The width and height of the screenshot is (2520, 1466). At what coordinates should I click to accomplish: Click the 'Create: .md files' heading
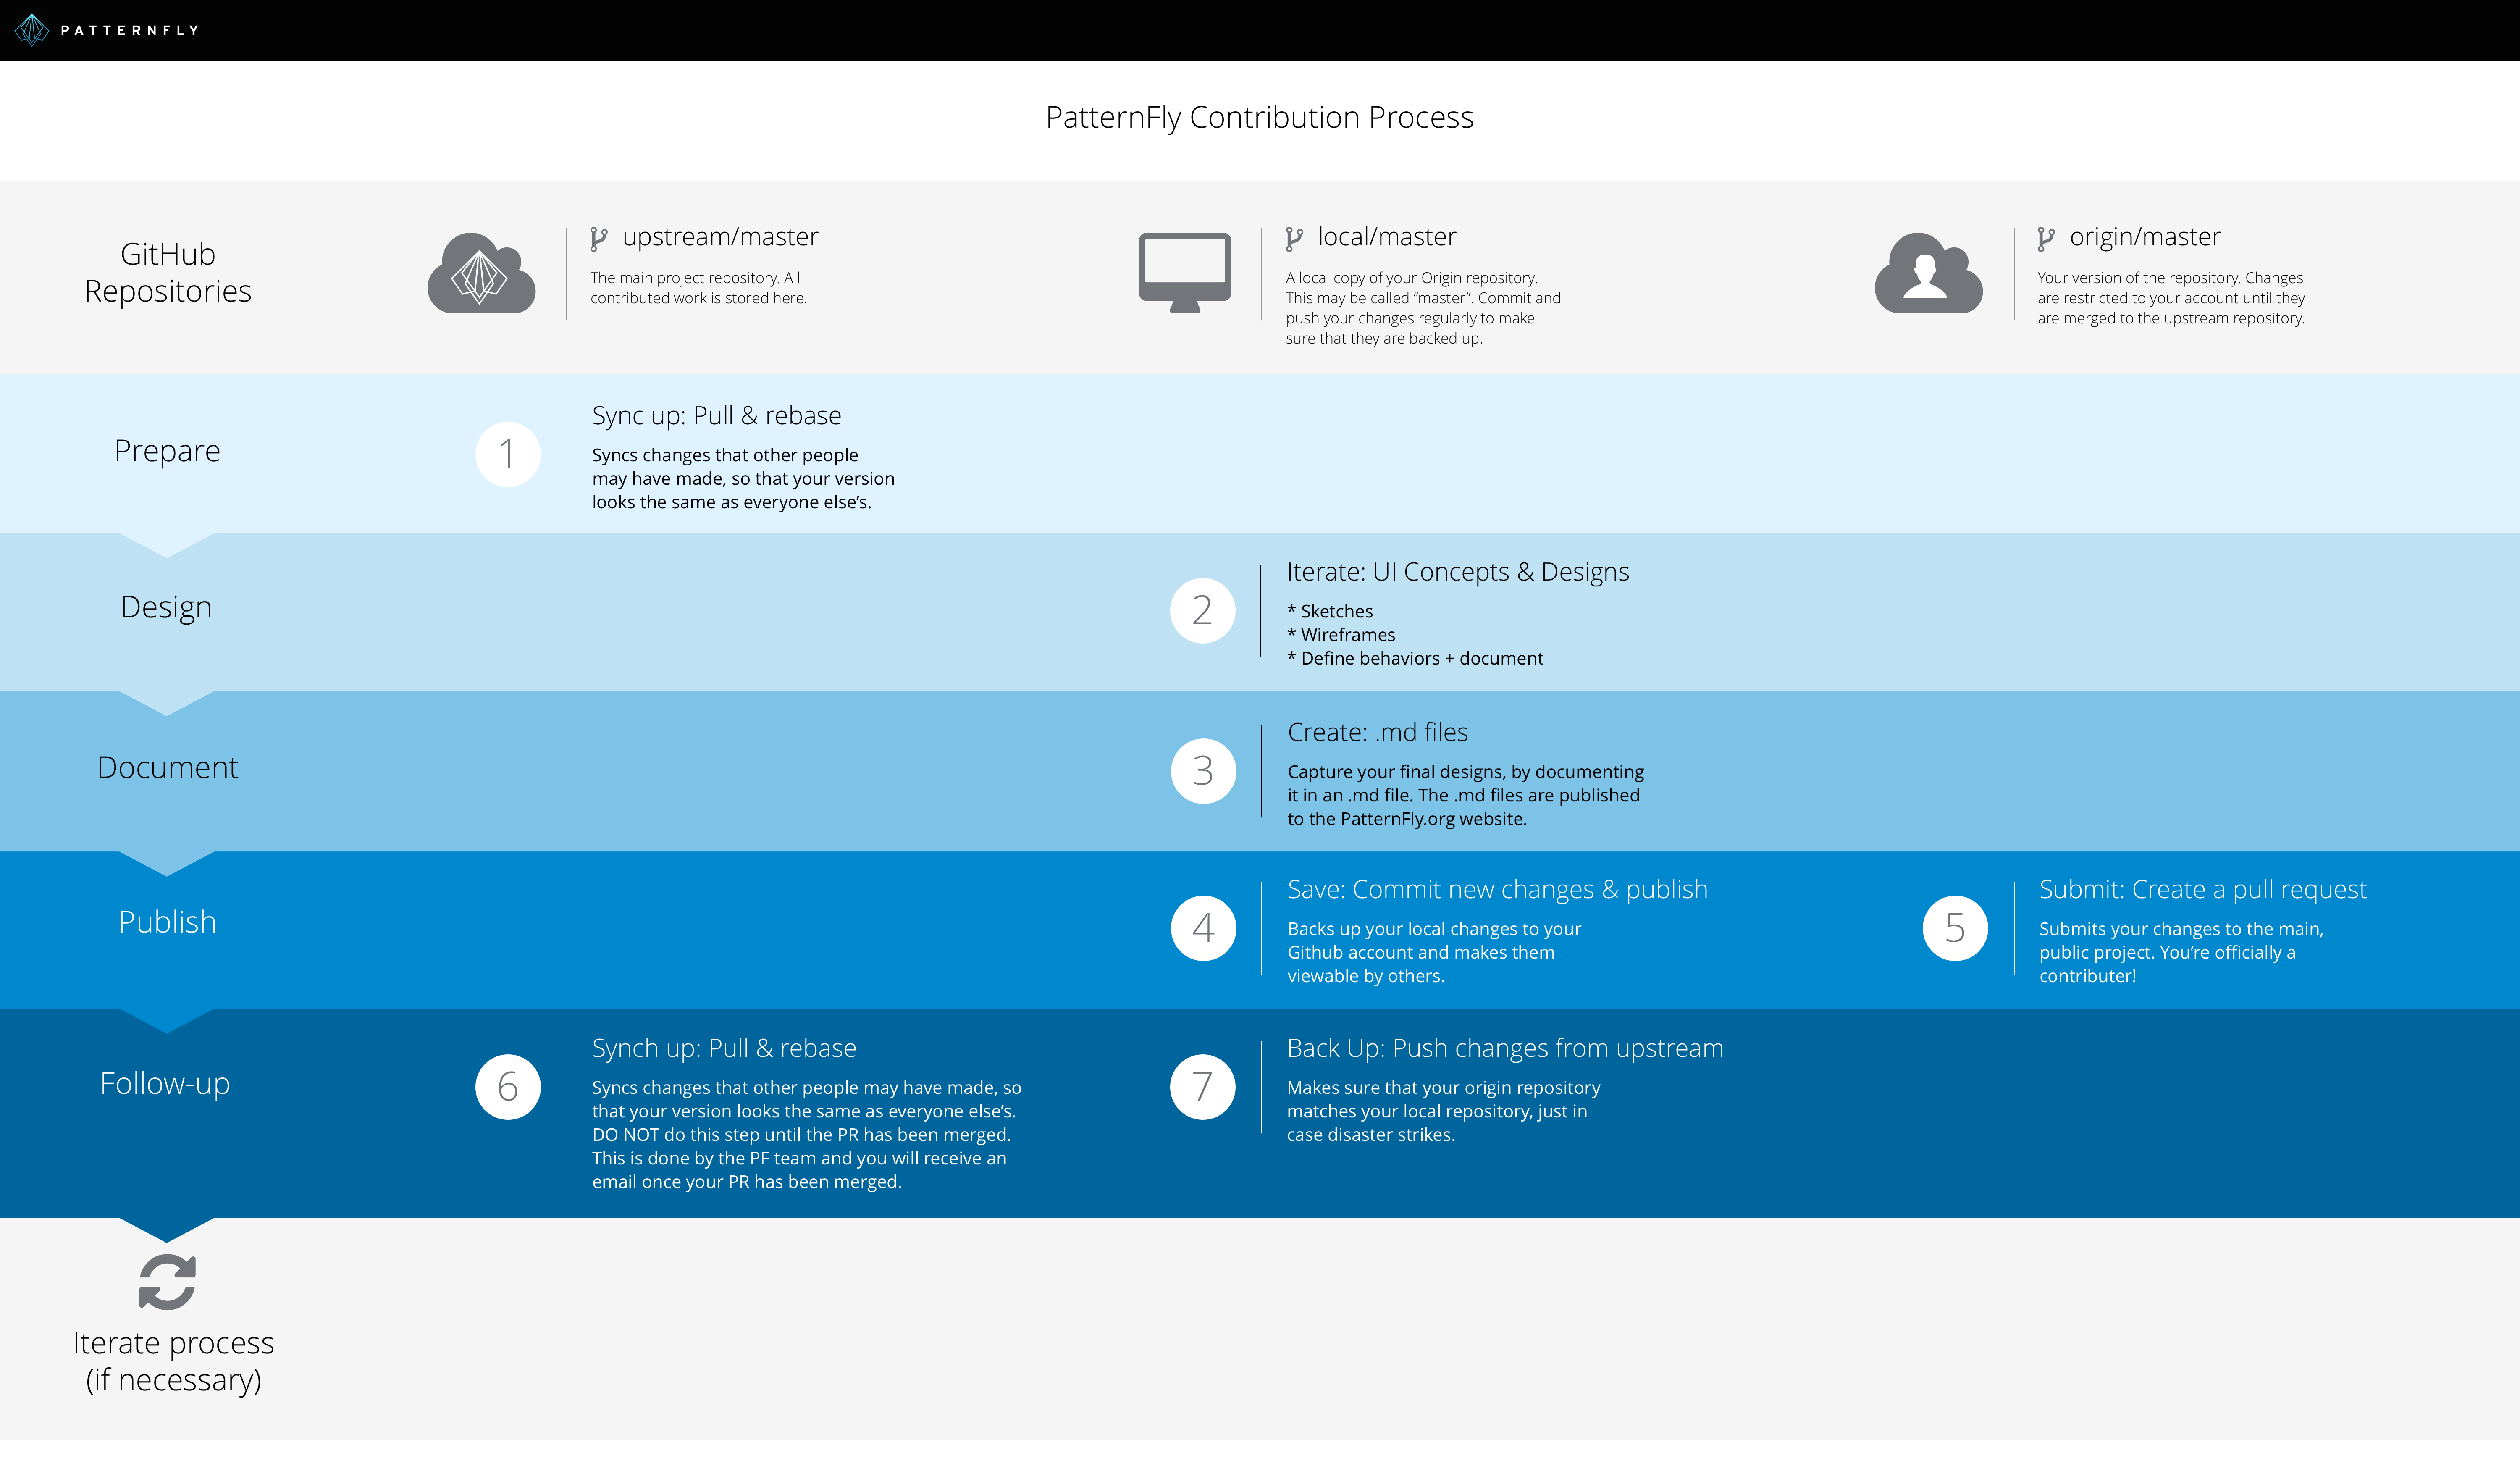[x=1378, y=732]
